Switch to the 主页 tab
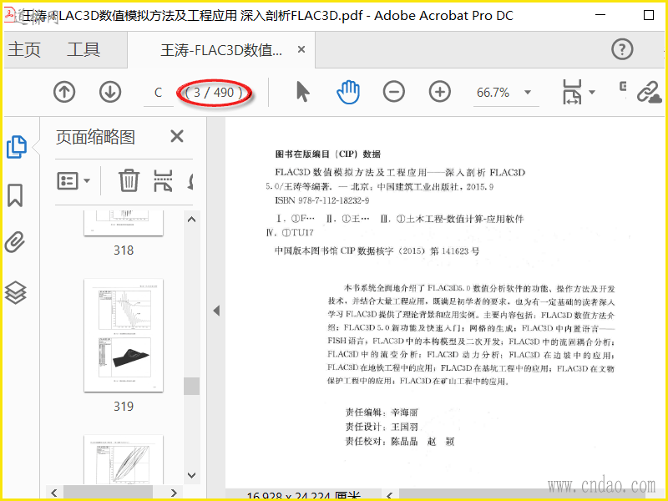The height and width of the screenshot is (501, 668). (x=24, y=49)
